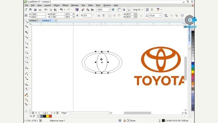Toggle show guidelines button

click(129, 10)
